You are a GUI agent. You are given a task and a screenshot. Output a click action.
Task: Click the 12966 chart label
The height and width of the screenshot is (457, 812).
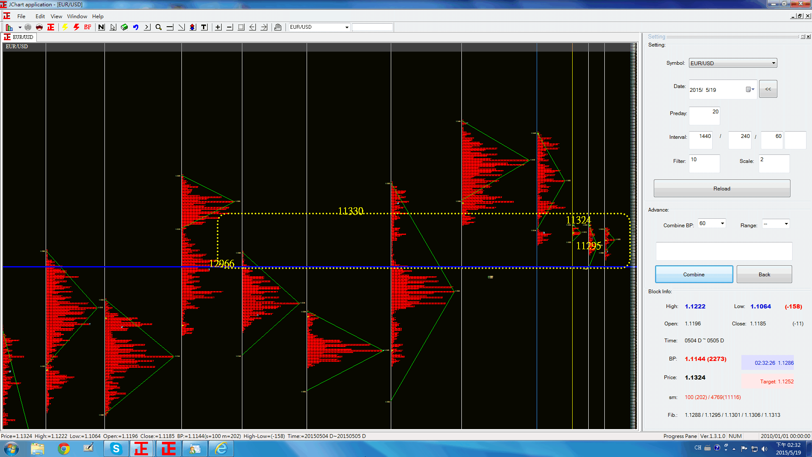point(222,264)
